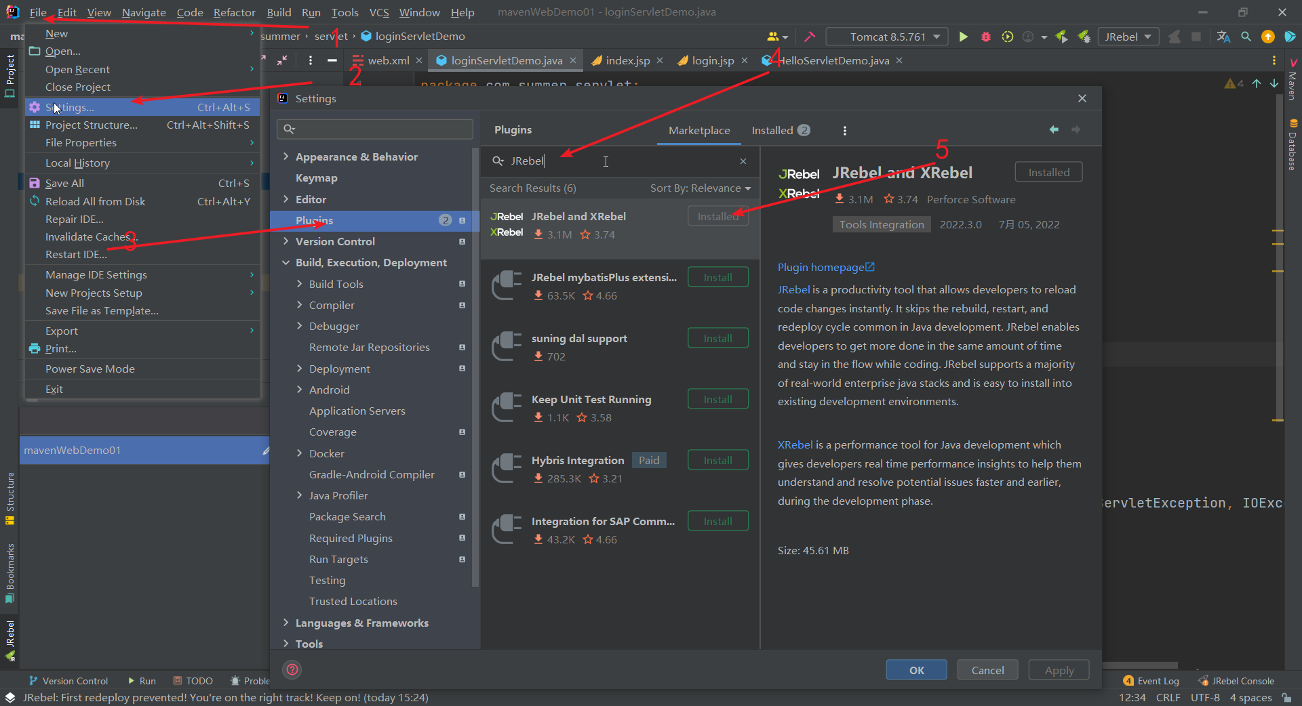The image size is (1302, 706).
Task: Open the Bookmarks tool window
Action: click(9, 573)
